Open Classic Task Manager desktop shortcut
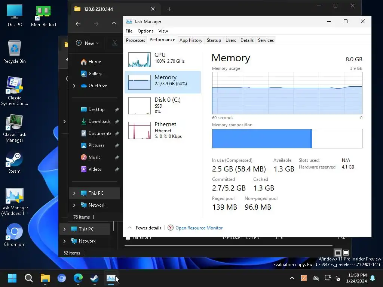Viewport: 383px width, 287px height. pyautogui.click(x=15, y=128)
